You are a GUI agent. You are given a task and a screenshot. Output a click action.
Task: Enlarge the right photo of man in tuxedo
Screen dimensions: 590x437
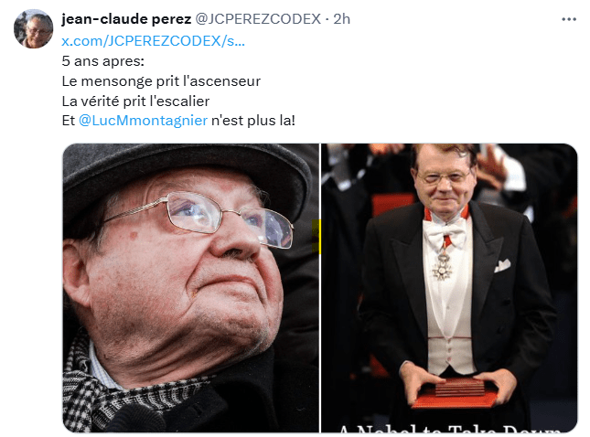click(x=449, y=288)
